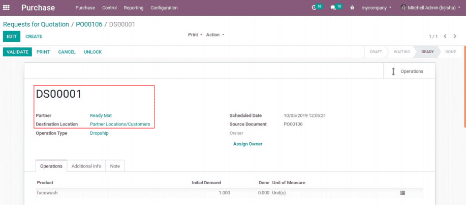
Task: Open the Reporting menu
Action: 134,8
